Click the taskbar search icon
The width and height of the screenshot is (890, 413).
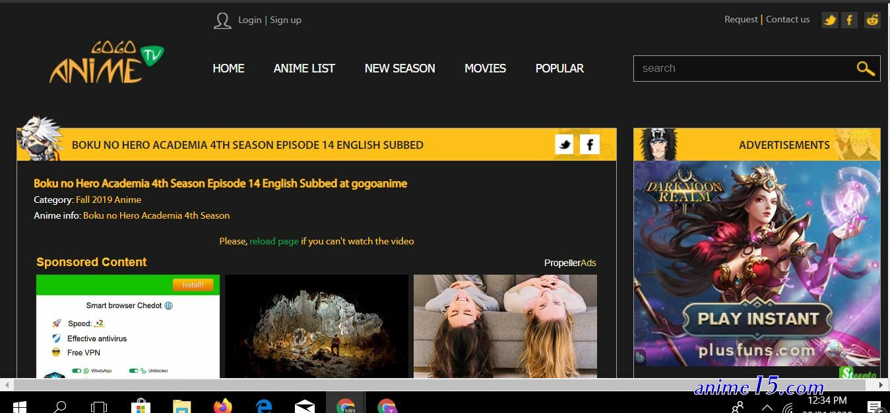pos(60,406)
